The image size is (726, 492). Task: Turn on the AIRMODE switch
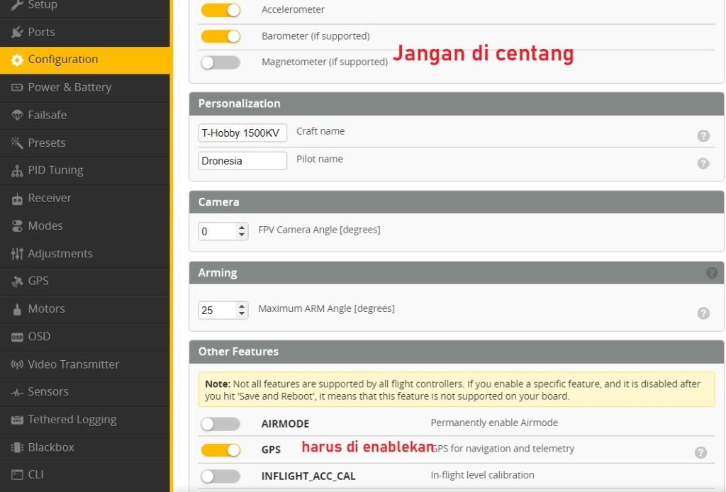click(x=220, y=424)
